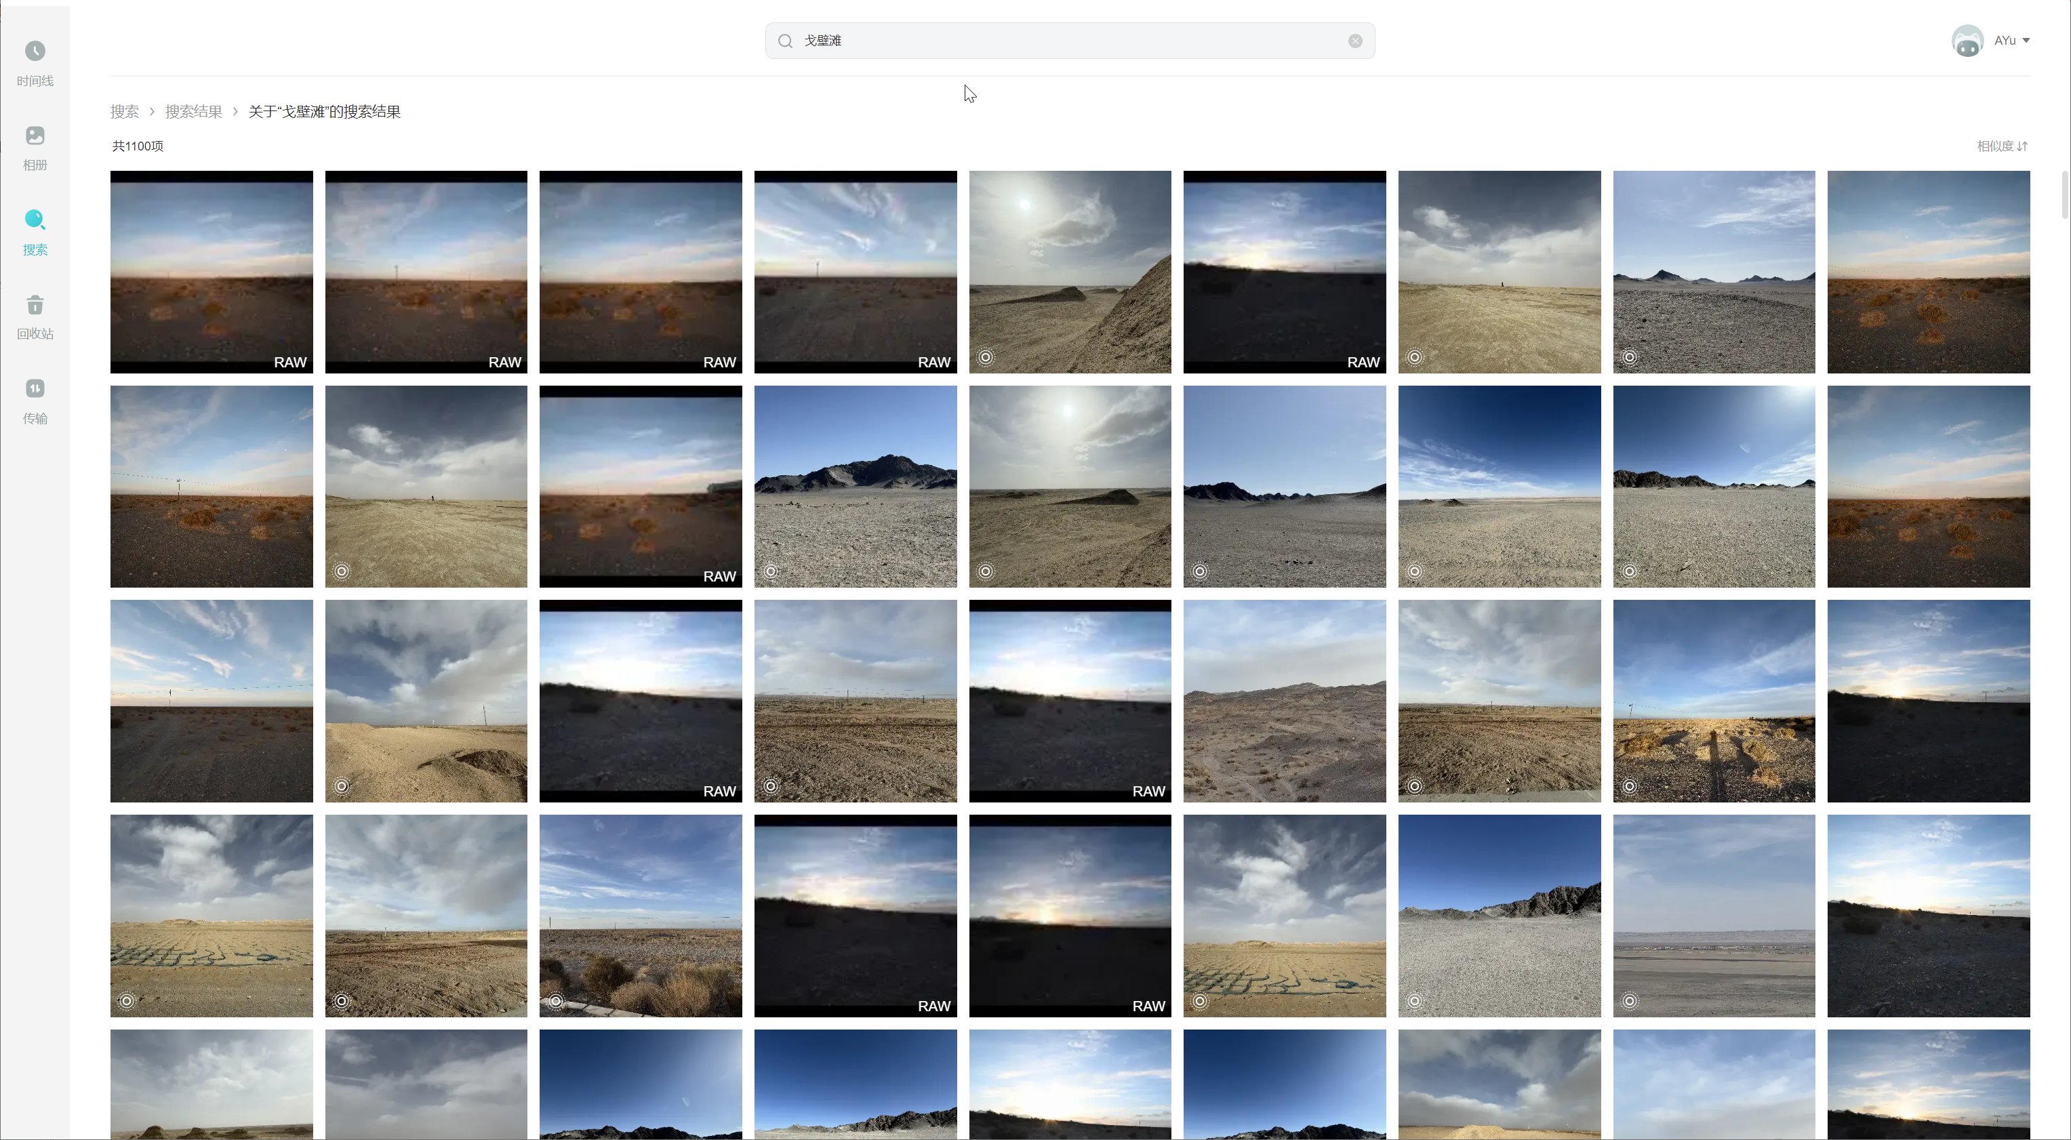Click live-photo icon on fourth-row hazy flat plain photo

[1630, 1001]
